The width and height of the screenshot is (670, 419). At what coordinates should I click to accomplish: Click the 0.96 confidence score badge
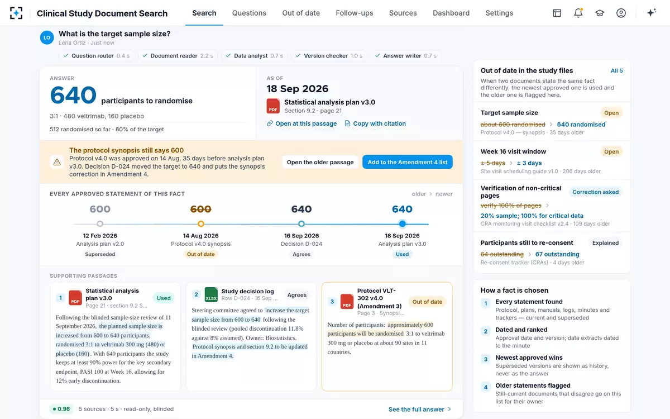pos(61,409)
